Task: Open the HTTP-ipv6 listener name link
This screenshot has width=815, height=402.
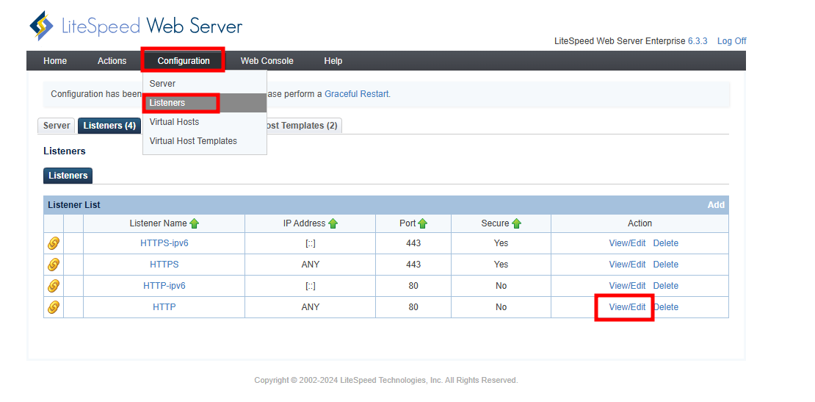Action: coord(164,285)
